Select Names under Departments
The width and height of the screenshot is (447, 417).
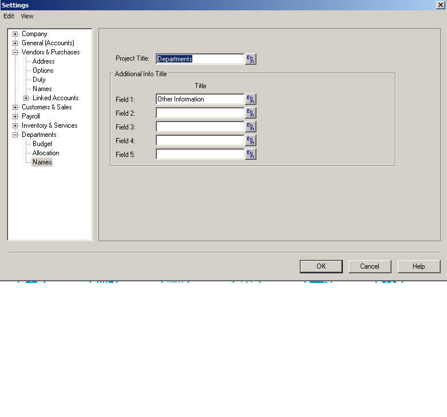(x=42, y=162)
